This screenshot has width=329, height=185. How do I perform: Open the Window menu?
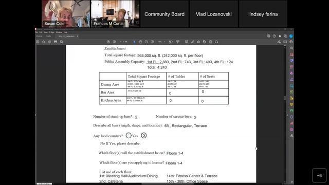pyautogui.click(x=59, y=32)
